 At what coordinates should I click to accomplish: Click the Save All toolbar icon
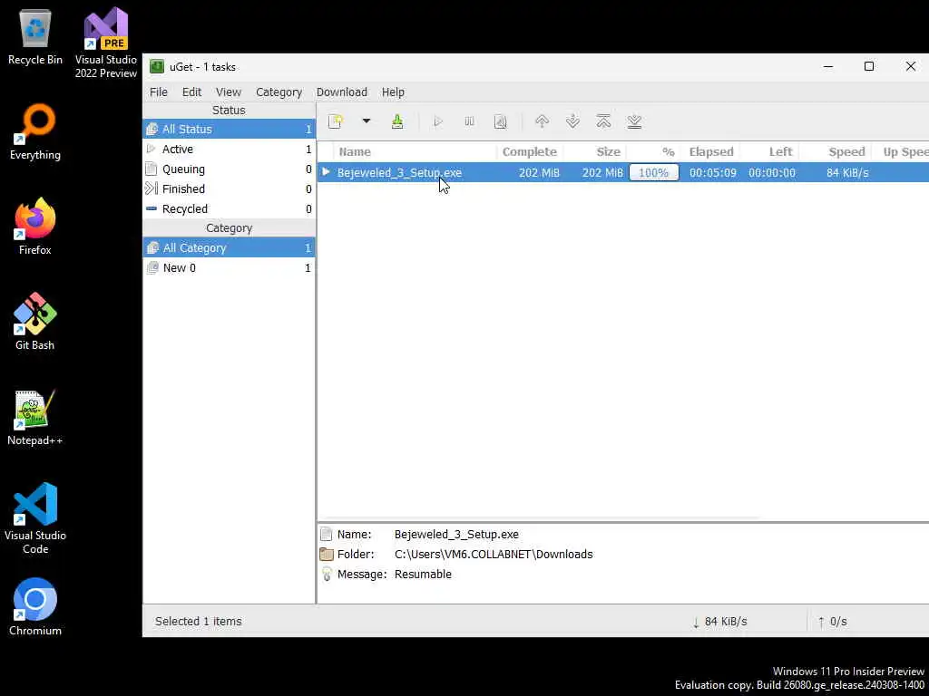(397, 121)
